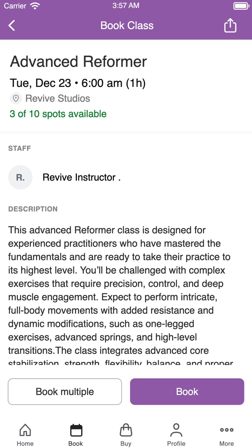Tap the Profile person icon
252x448 pixels.
pos(176,430)
